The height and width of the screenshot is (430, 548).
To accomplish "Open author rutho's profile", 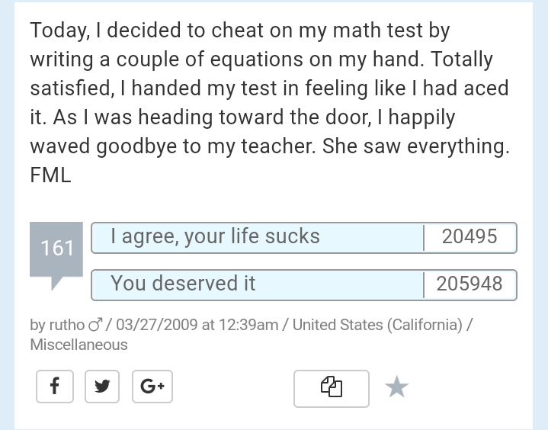I will 67,325.
